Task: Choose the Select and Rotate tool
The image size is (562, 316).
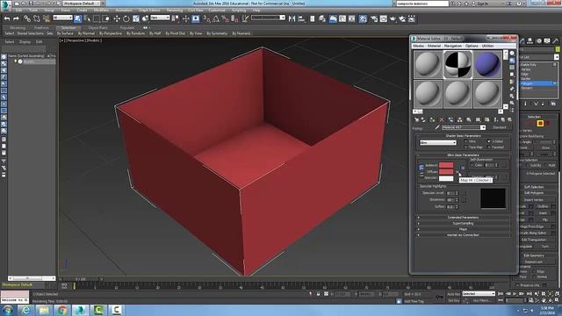Action: click(126, 18)
